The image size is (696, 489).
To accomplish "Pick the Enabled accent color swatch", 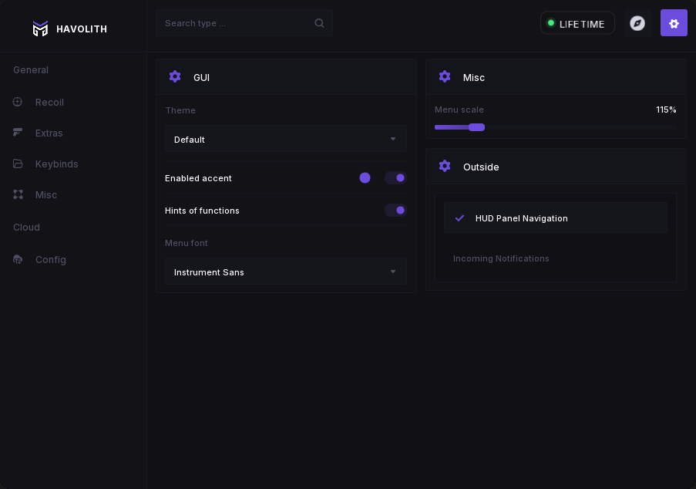I will [x=365, y=177].
